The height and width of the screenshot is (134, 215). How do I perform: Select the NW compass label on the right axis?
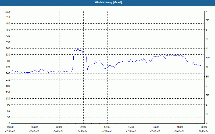pos(207,58)
